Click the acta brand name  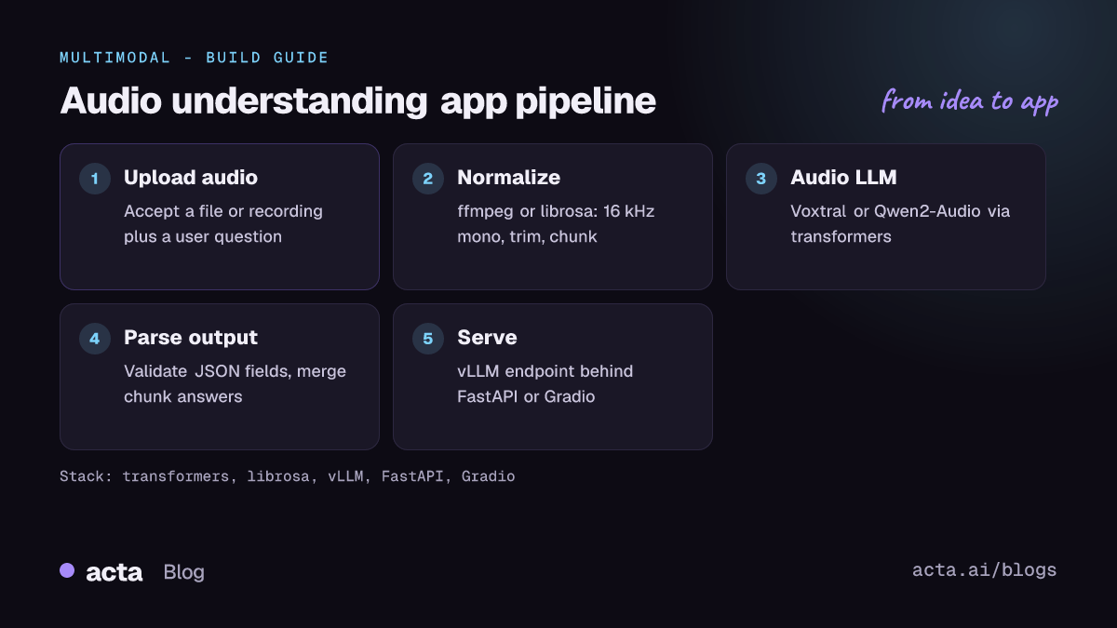pos(114,572)
